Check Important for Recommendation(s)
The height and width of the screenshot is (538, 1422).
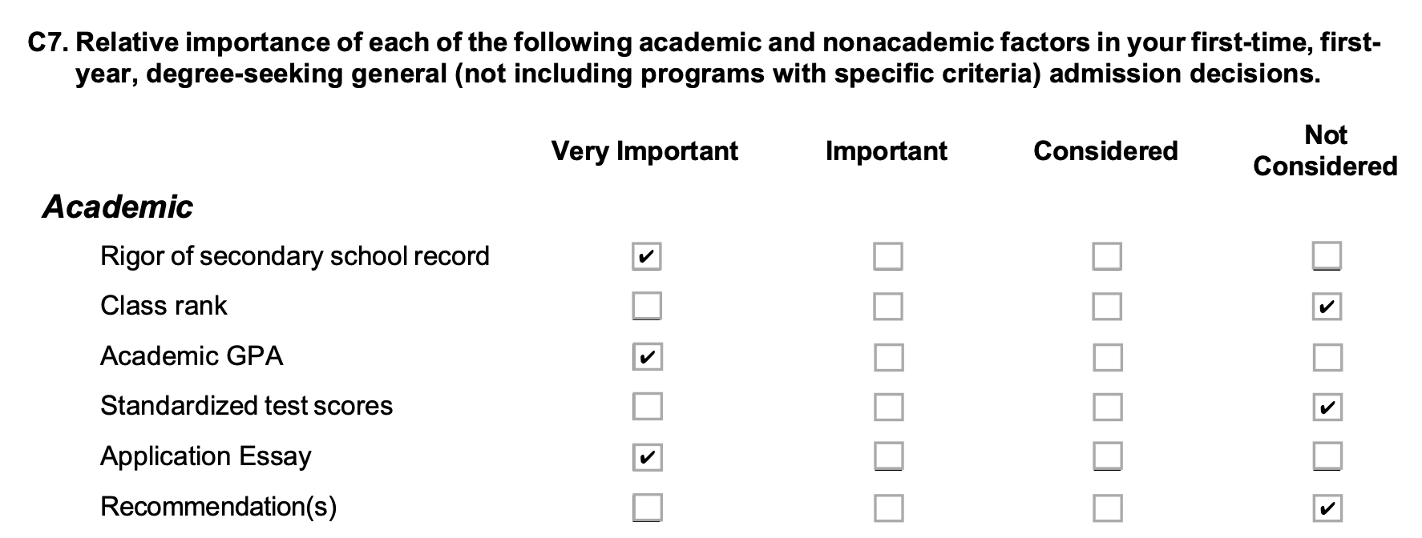(888, 507)
